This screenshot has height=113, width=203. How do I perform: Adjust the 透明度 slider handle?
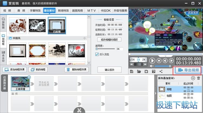click(97, 49)
